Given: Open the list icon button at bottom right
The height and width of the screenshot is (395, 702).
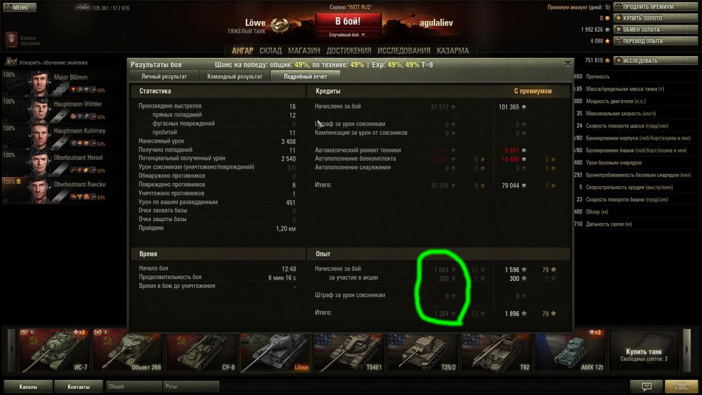Looking at the screenshot, I should tap(681, 386).
